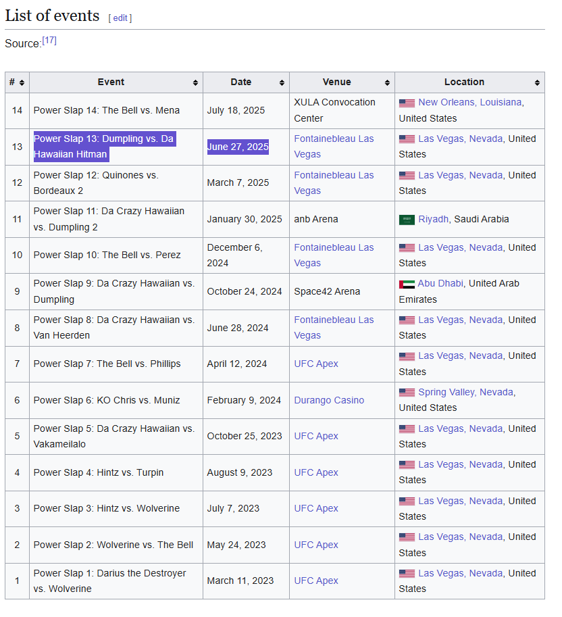562x617 pixels.
Task: Click the US flag in Power Slap 8 row
Action: point(407,320)
